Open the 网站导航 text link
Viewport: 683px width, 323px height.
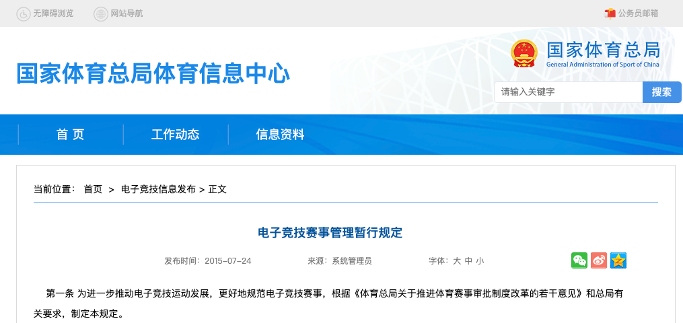[x=127, y=13]
